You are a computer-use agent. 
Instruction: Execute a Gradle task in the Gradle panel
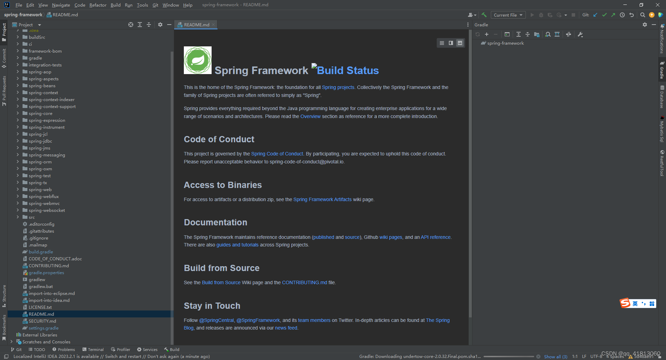point(507,34)
